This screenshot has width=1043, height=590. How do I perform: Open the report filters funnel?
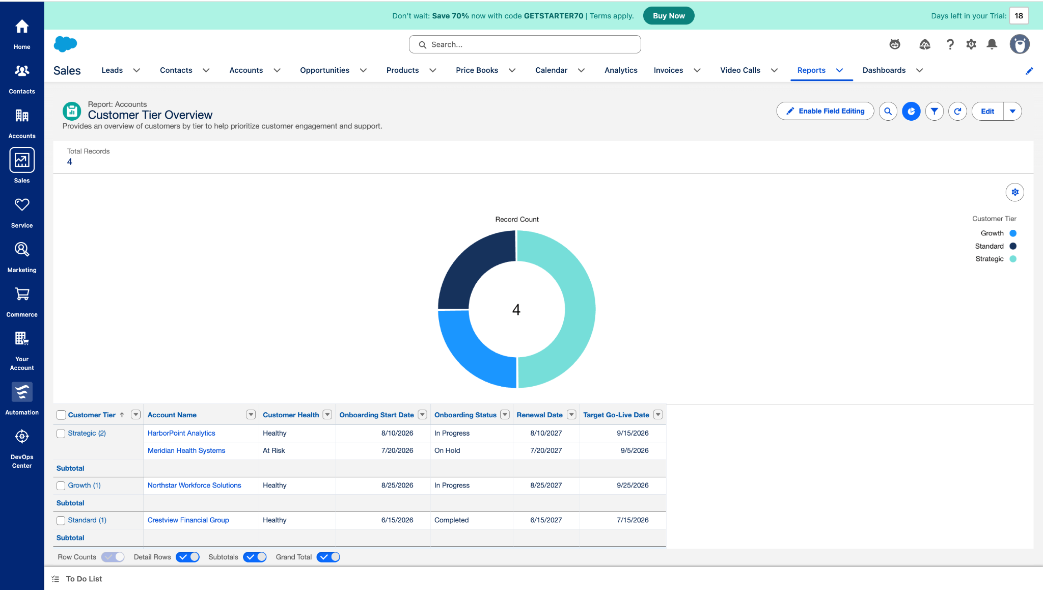[x=934, y=111]
